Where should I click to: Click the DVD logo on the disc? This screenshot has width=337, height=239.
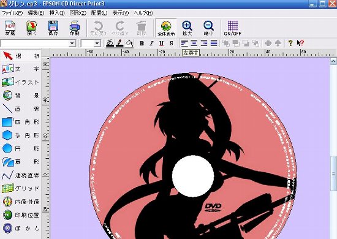click(213, 208)
